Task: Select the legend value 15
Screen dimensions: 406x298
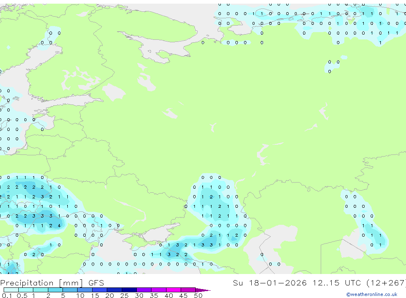Action: coord(95,296)
